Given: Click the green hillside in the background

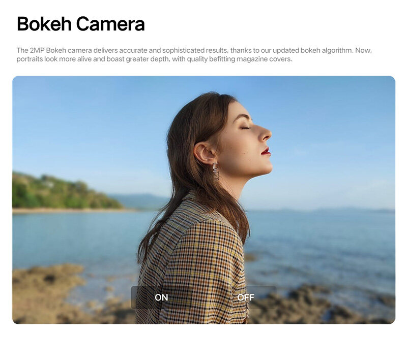Looking at the screenshot, I should coord(56,193).
